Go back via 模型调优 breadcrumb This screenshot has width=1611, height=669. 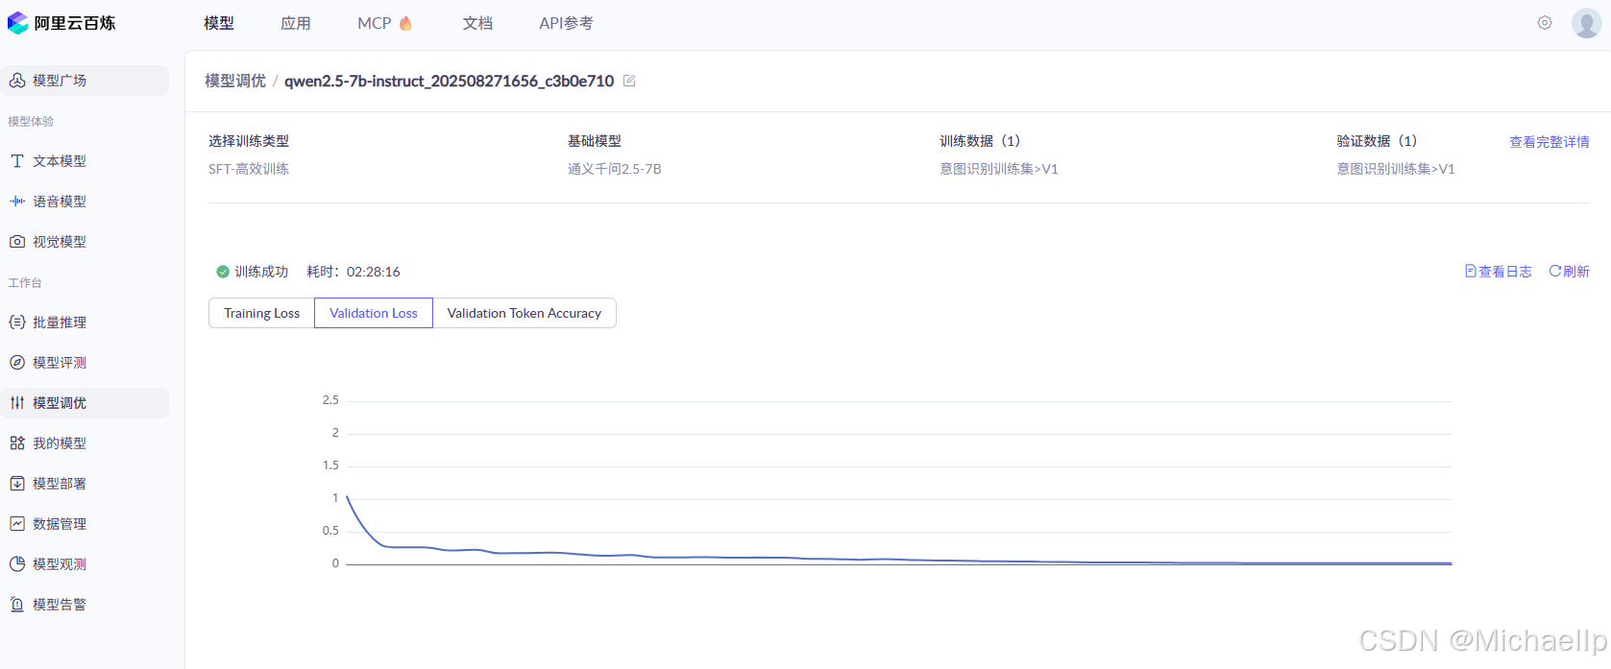(235, 81)
